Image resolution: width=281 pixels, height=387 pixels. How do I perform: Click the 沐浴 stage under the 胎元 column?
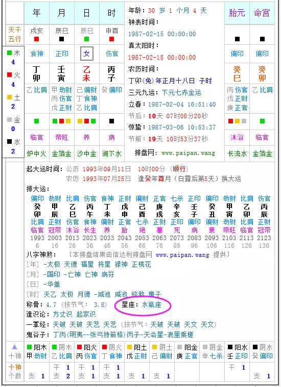(237, 138)
